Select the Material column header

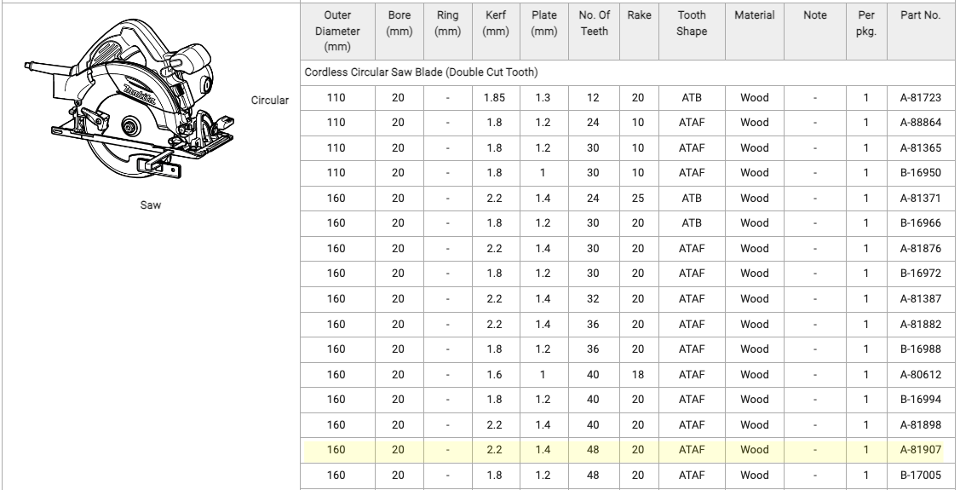754,16
